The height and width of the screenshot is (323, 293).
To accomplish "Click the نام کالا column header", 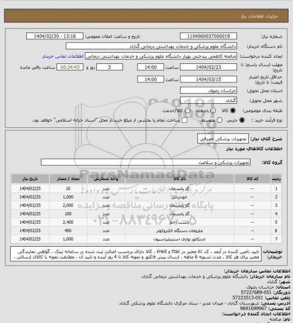I will (x=179, y=179).
